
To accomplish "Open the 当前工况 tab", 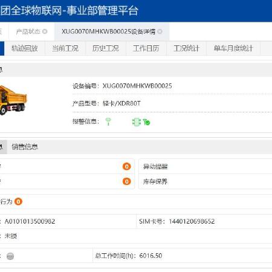I will [x=65, y=48].
